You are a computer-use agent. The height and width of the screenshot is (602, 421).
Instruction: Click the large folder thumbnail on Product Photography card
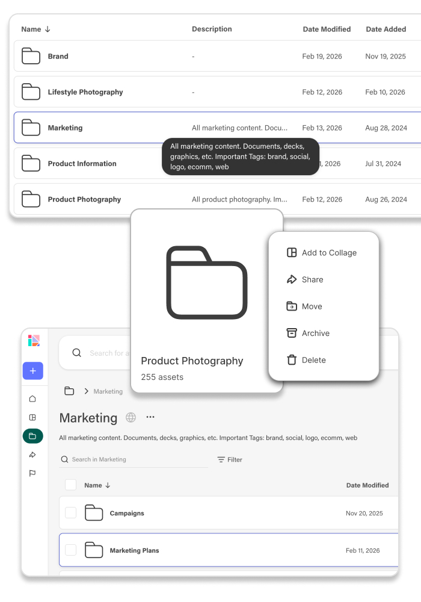click(207, 282)
